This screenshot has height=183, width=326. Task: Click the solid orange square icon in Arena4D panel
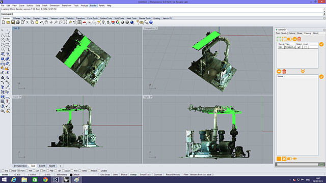(279, 159)
